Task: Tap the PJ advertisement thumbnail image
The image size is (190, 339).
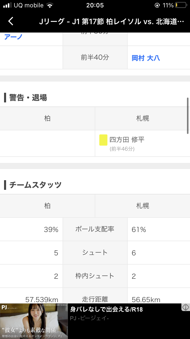Action: coord(34,321)
